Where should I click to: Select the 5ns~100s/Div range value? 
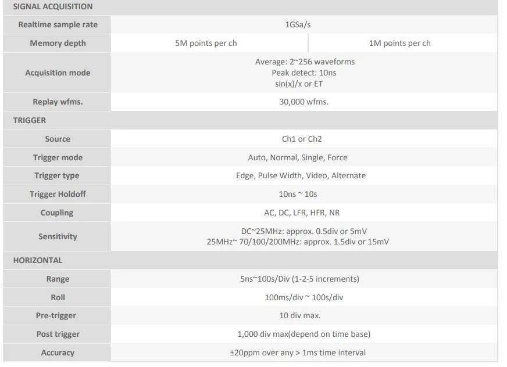tap(305, 279)
